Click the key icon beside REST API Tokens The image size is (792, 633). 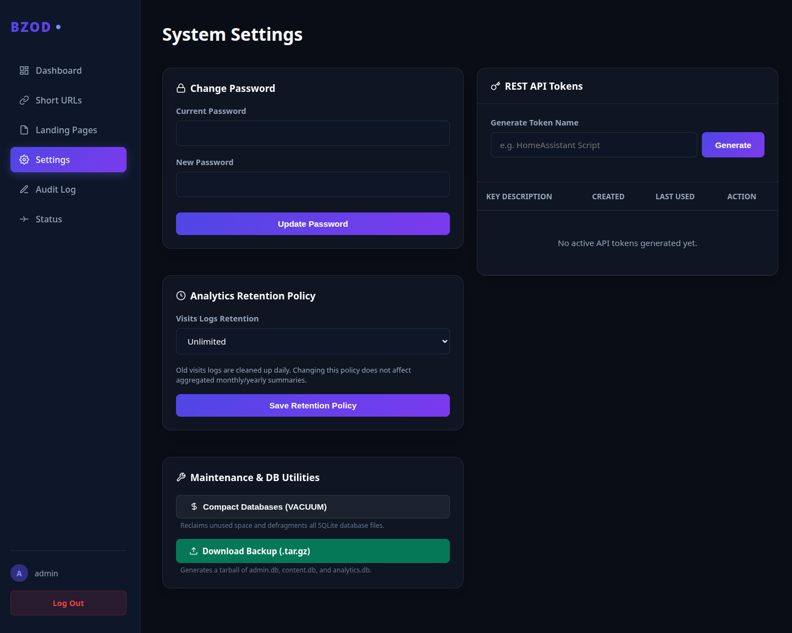[x=496, y=86]
